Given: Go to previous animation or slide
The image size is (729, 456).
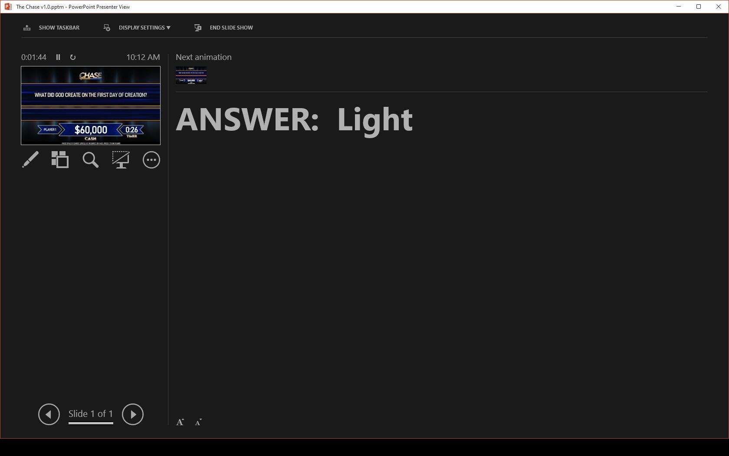Looking at the screenshot, I should click(x=49, y=414).
